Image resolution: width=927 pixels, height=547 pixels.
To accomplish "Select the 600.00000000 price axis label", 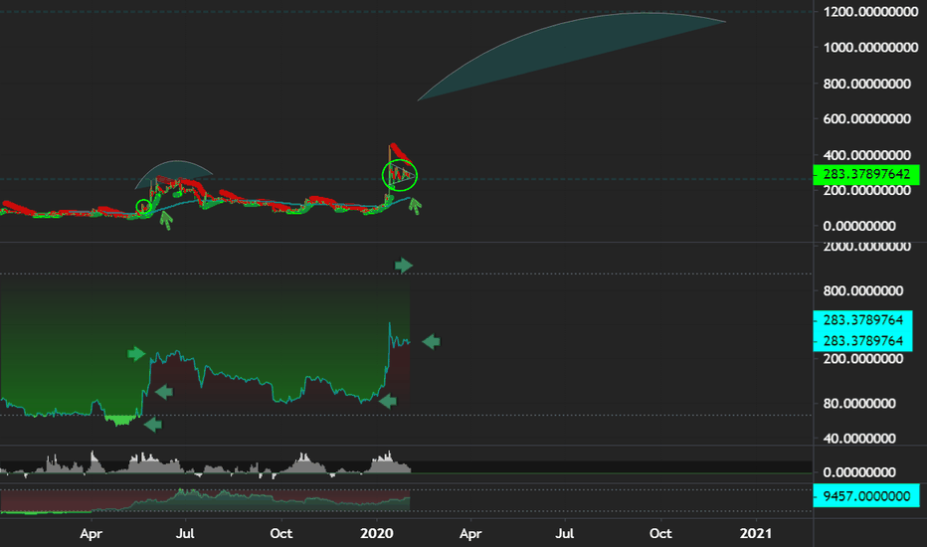I will (866, 119).
